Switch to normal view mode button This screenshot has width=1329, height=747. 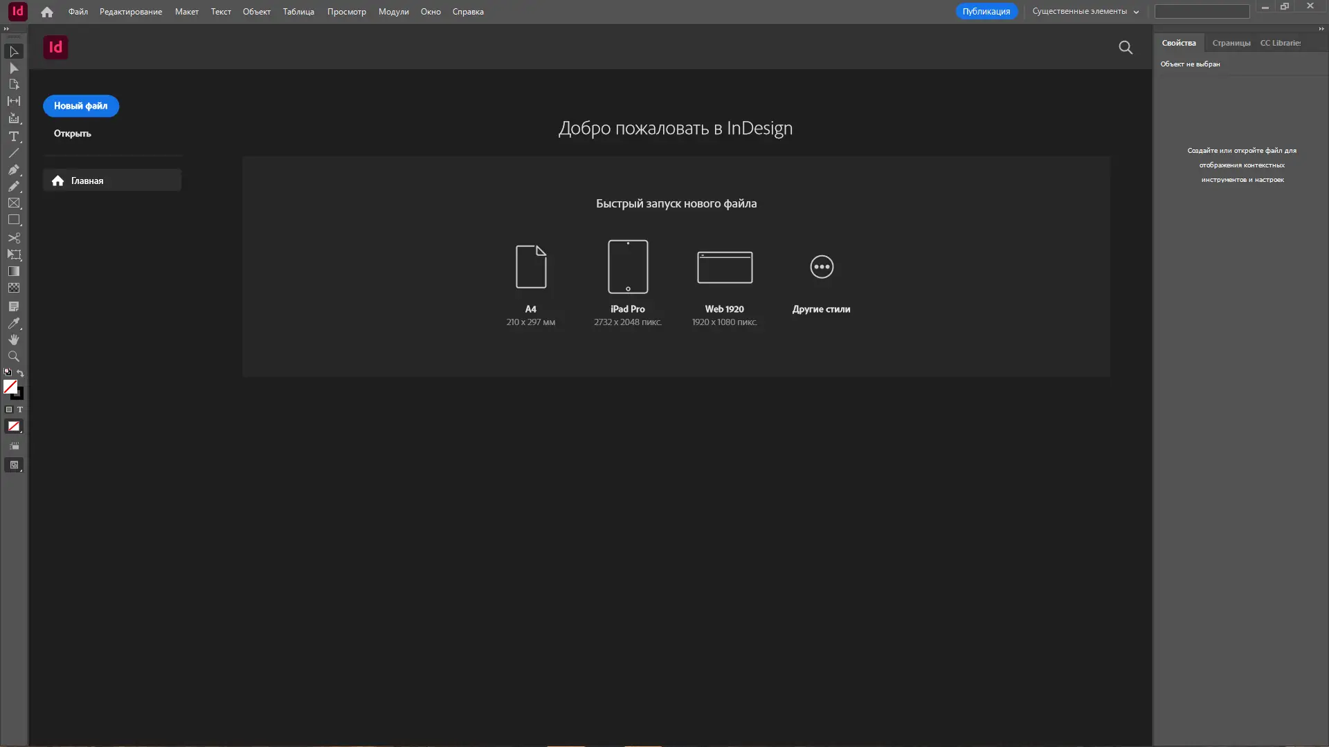point(14,465)
